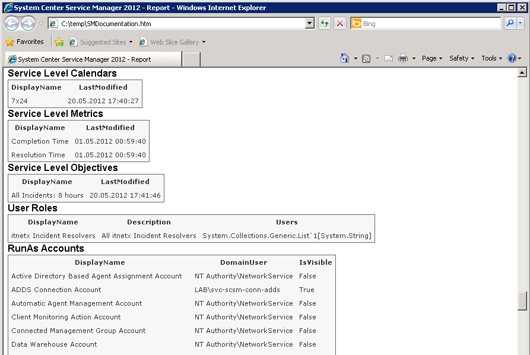Open the Favorites panel button

(x=25, y=42)
